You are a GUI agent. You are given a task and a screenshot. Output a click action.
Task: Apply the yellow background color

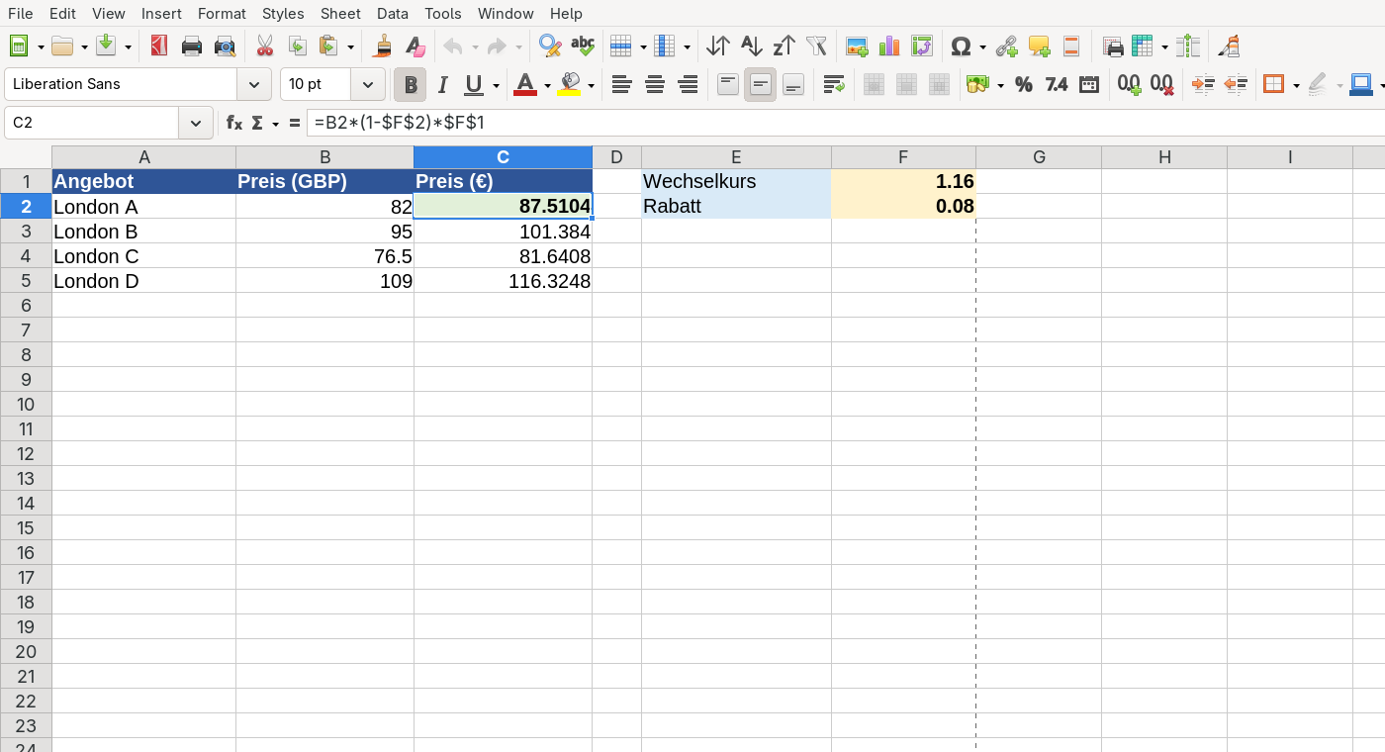[x=569, y=85]
